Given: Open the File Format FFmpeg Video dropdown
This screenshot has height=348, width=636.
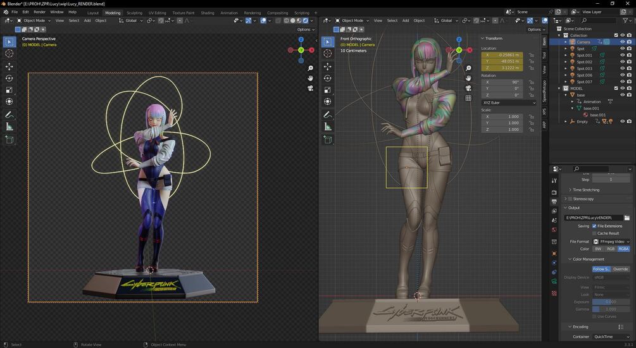Looking at the screenshot, I should [612, 241].
